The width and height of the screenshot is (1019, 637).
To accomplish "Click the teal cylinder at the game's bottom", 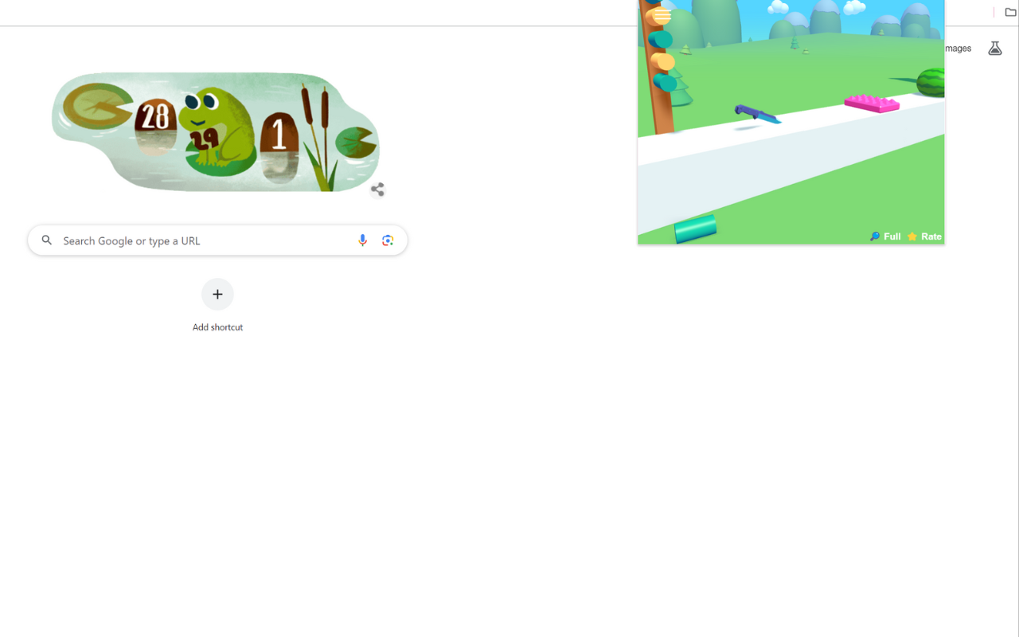I will [x=695, y=229].
